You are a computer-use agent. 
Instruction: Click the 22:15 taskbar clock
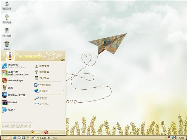point(181,138)
